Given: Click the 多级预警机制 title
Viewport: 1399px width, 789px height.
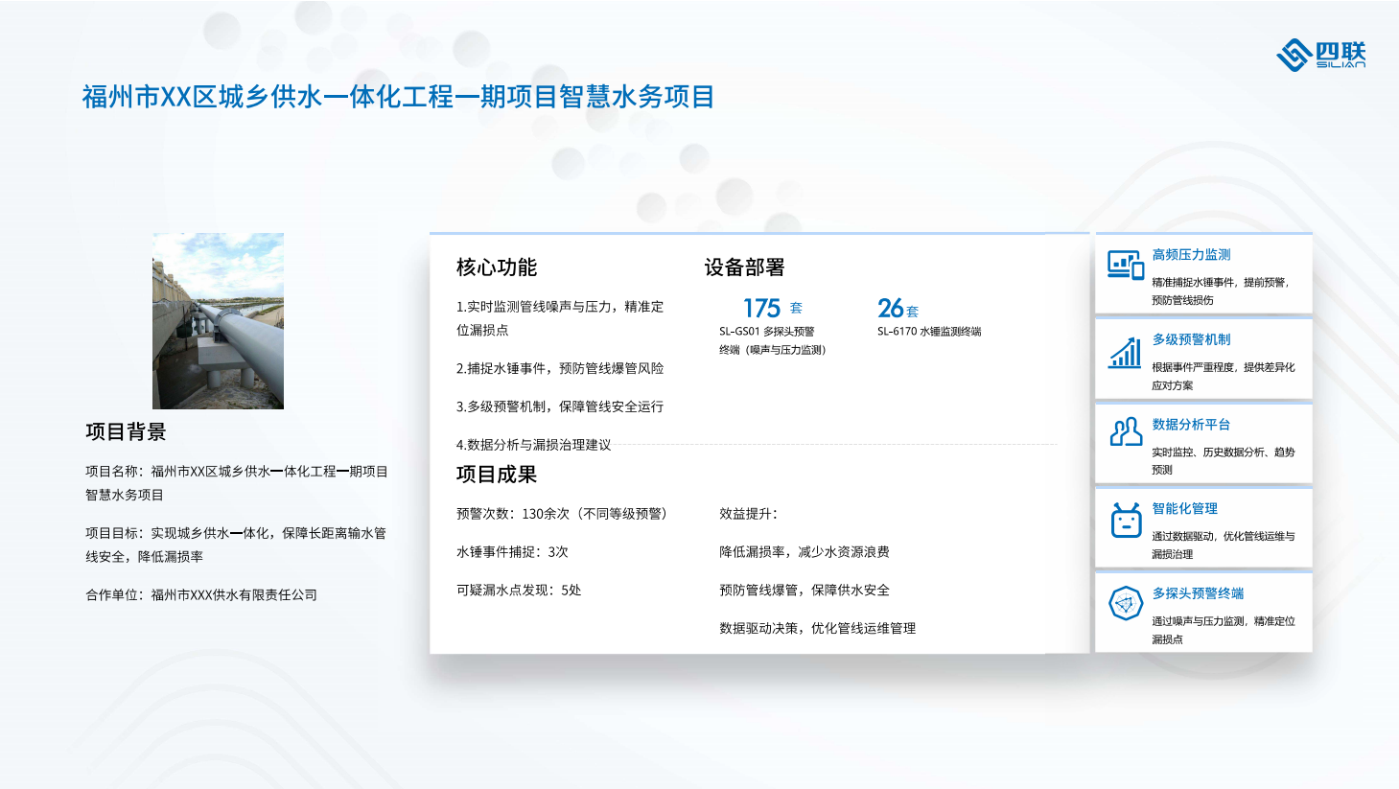Looking at the screenshot, I should 1191,339.
